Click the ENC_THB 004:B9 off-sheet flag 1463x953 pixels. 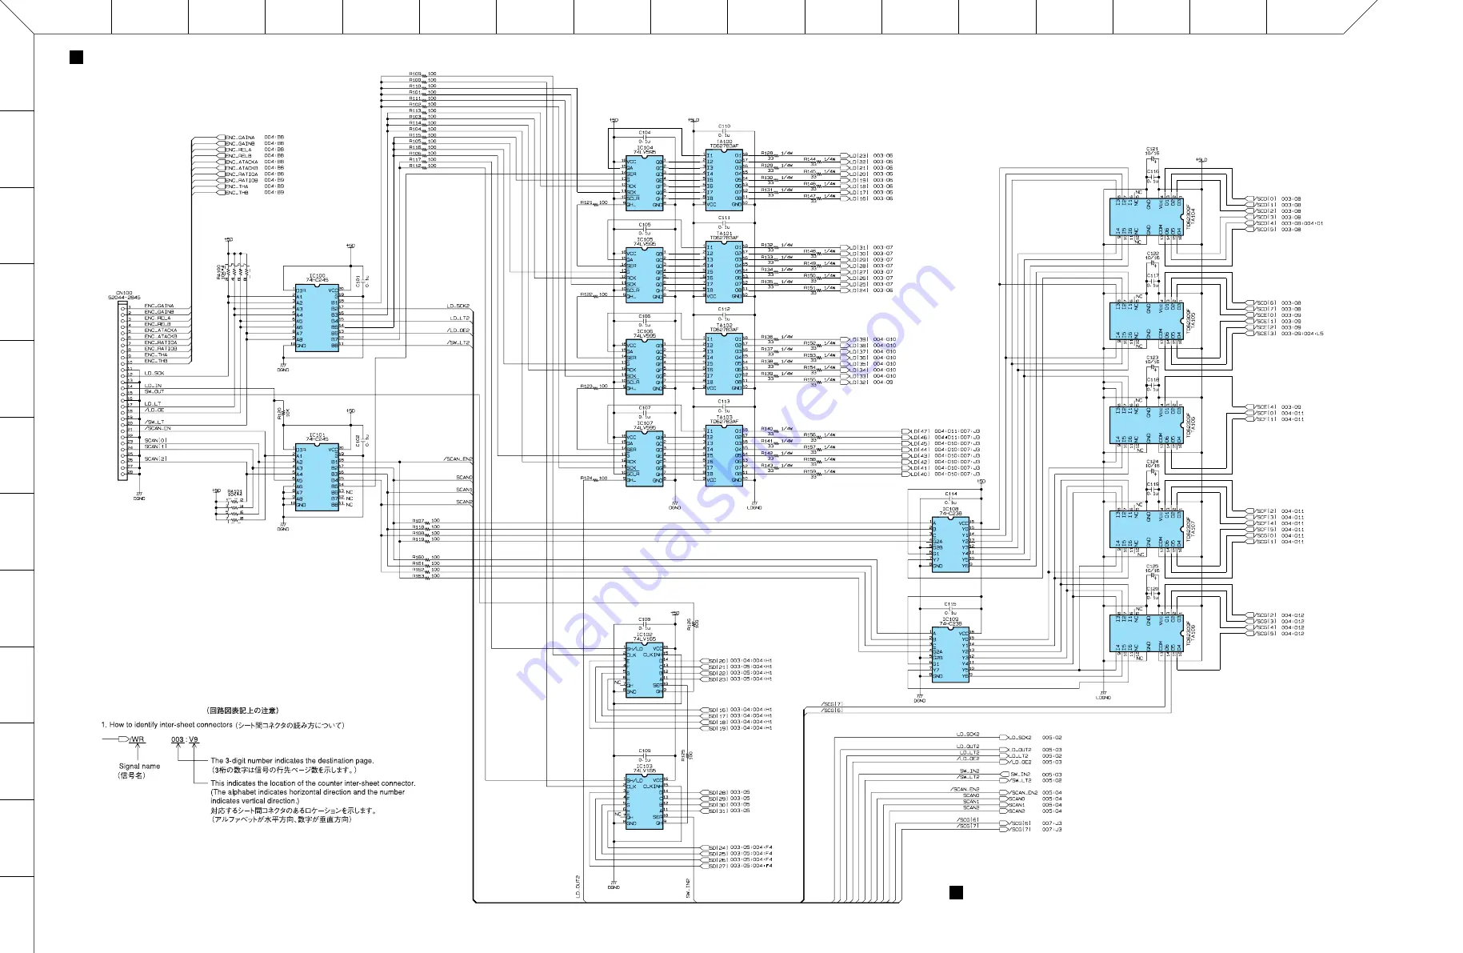(250, 193)
